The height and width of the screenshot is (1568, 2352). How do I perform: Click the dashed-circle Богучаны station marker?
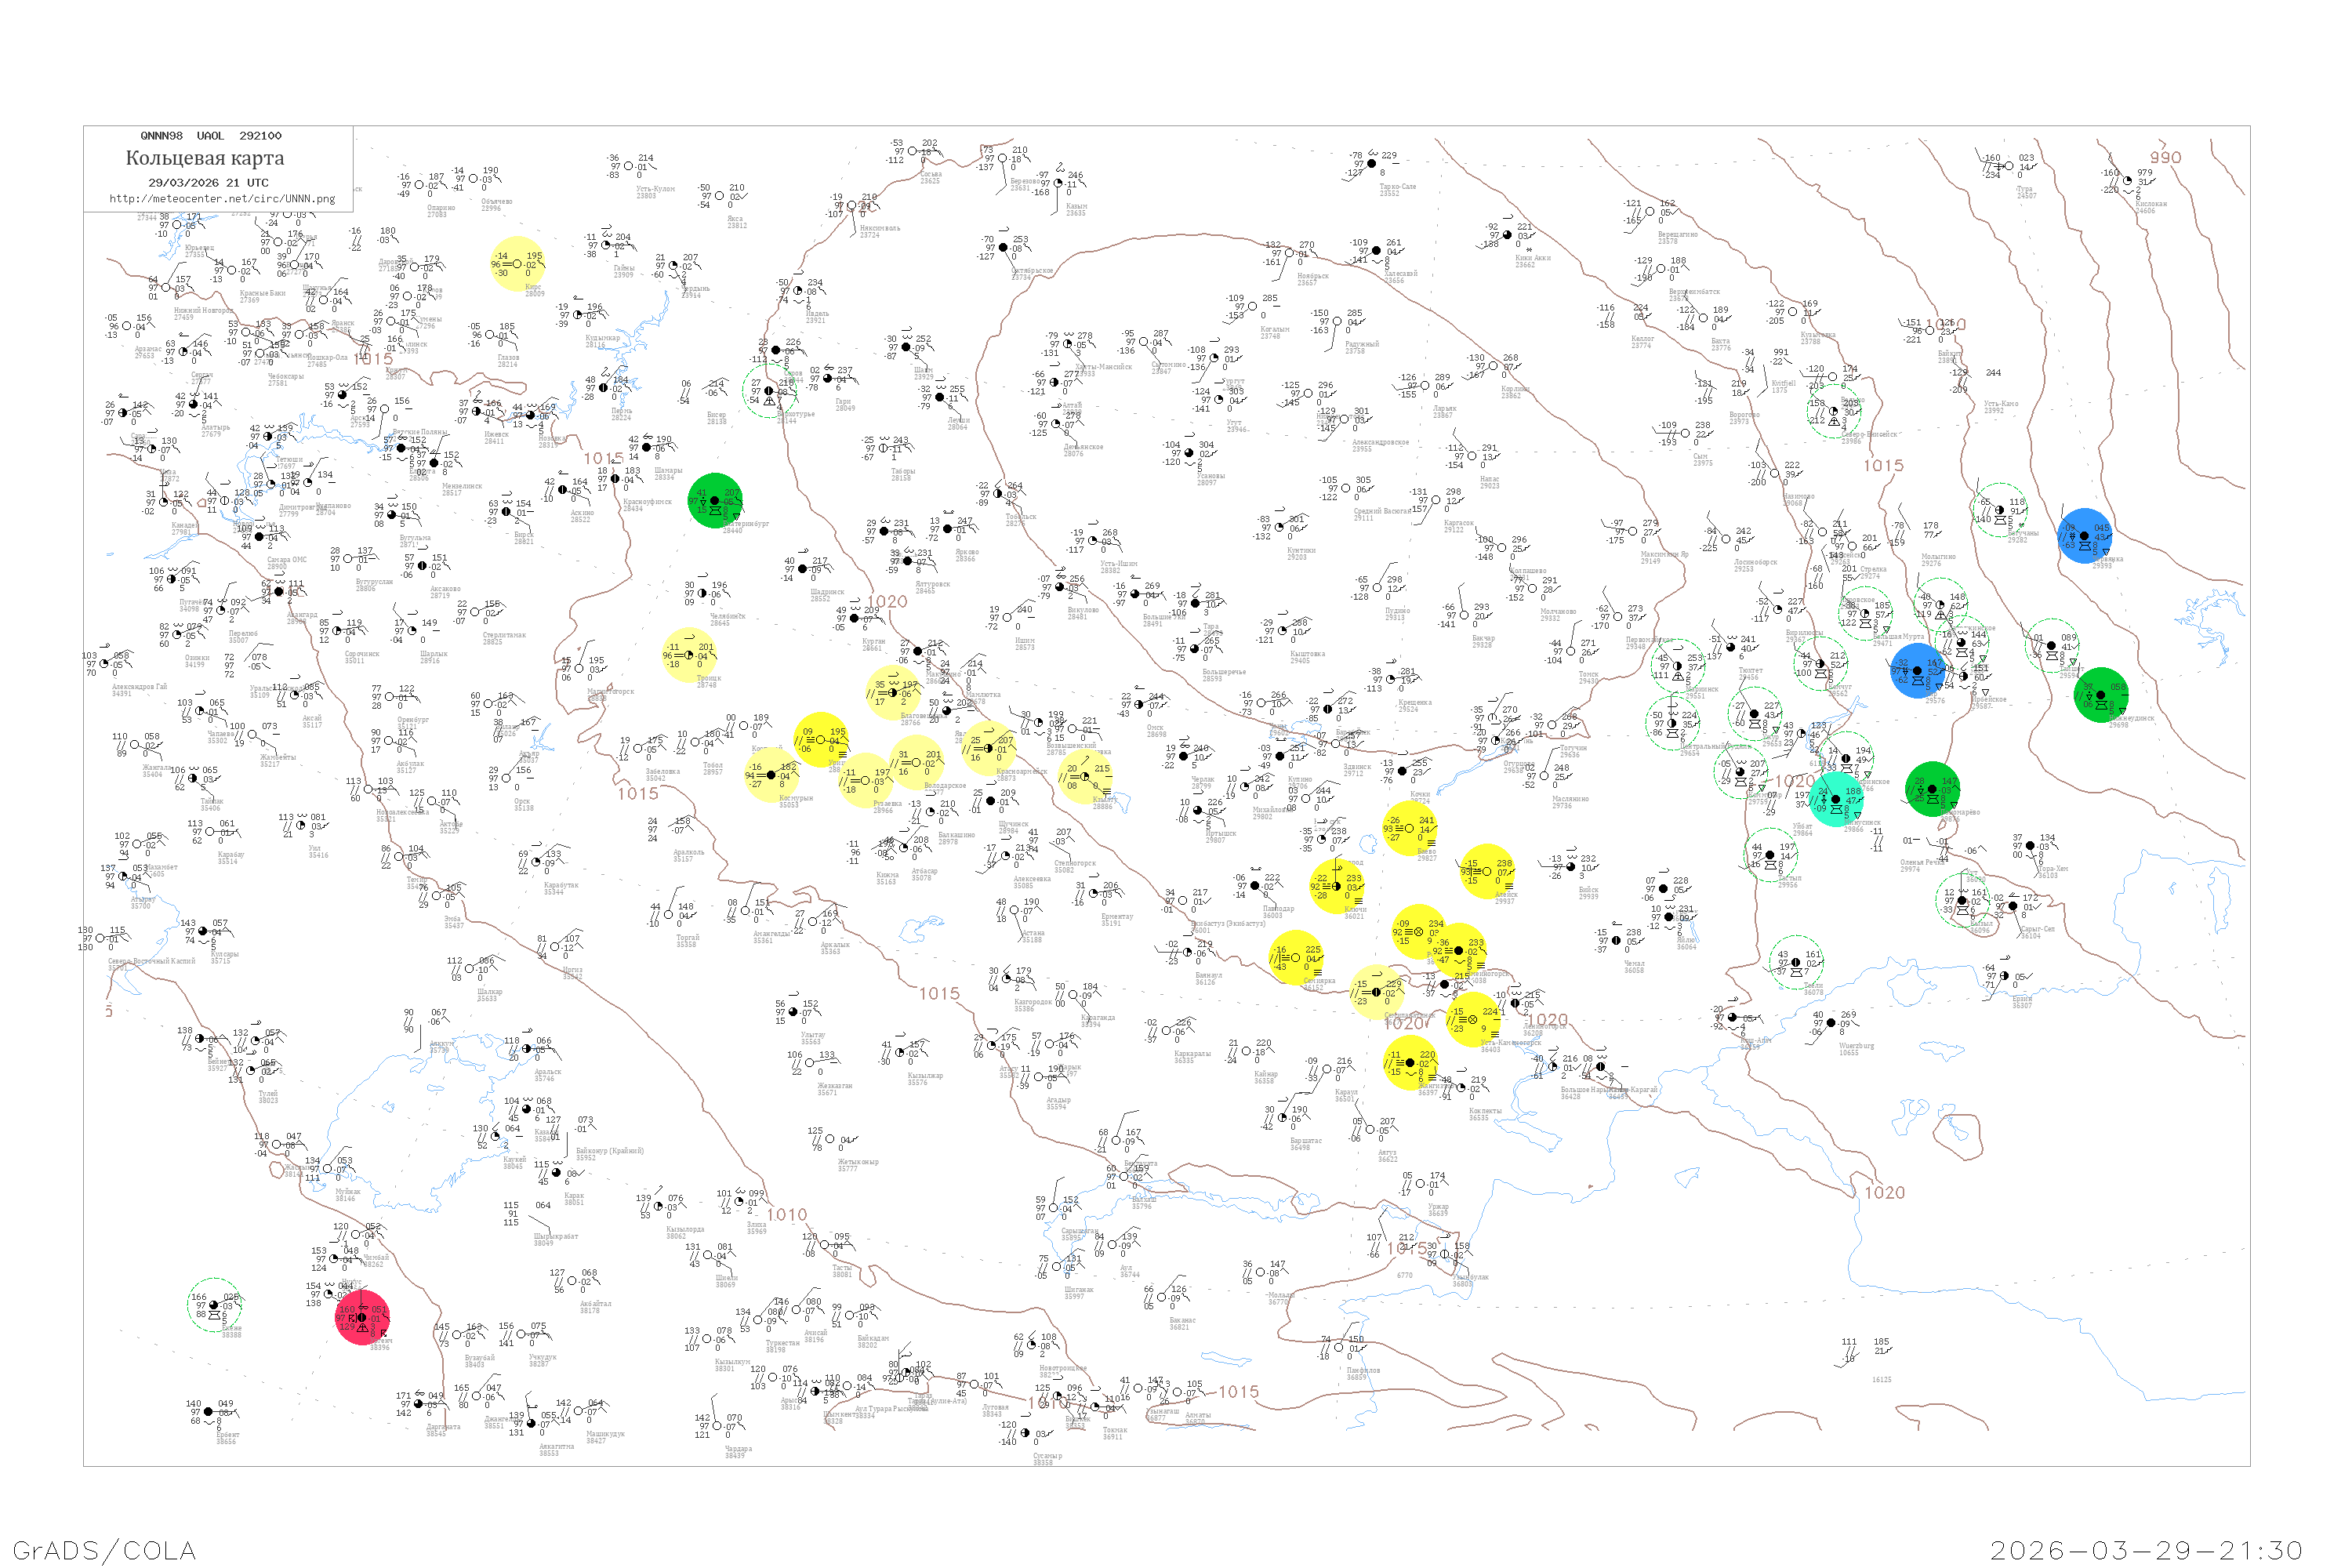[2000, 510]
